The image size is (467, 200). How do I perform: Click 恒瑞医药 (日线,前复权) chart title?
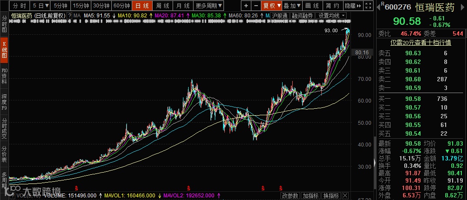pyautogui.click(x=38, y=16)
